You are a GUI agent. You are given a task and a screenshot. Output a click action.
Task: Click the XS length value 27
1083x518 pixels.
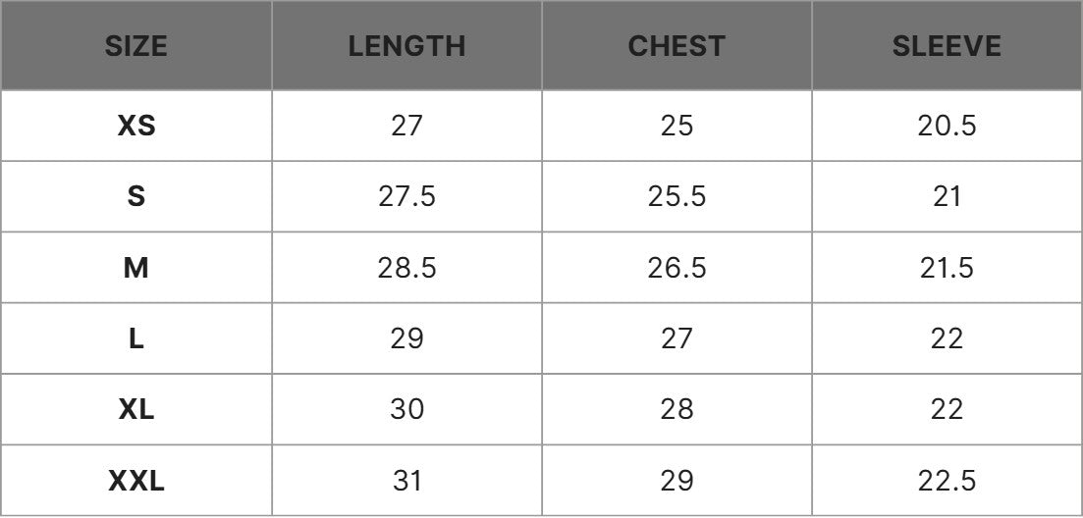click(406, 127)
